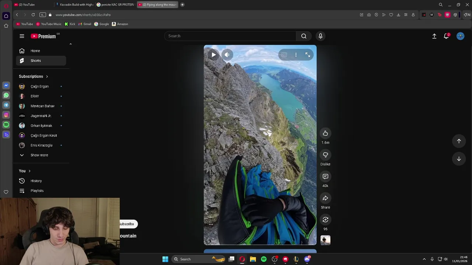Screen dimensions: 472x265
Task: Open comments showing 40k
Action: [x=325, y=177]
